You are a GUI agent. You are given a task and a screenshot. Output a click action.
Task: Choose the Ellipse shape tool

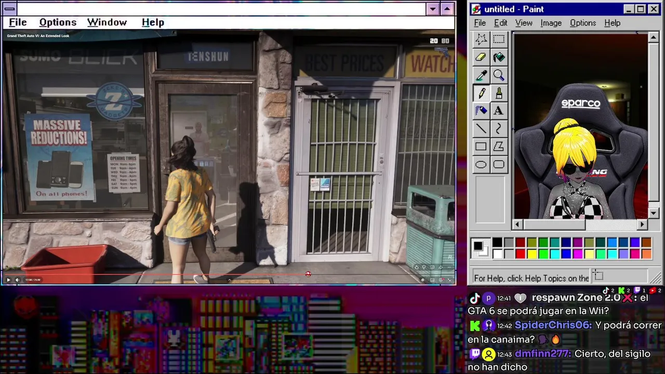coord(481,165)
